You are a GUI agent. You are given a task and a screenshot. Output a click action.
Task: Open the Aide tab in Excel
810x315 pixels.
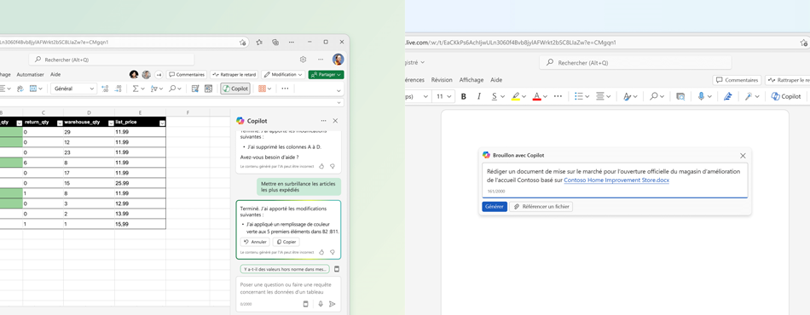tap(55, 75)
